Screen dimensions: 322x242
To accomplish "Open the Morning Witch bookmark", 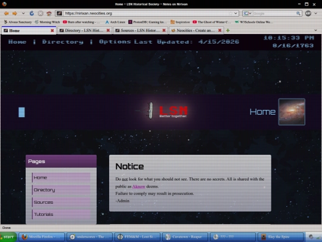I will [x=47, y=22].
